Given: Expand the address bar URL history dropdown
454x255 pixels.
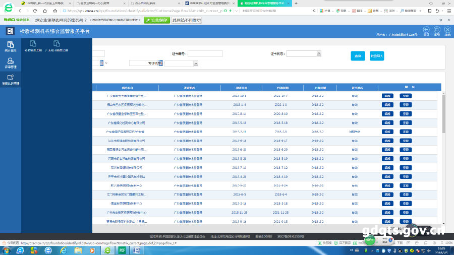Looking at the screenshot, I should 237,11.
